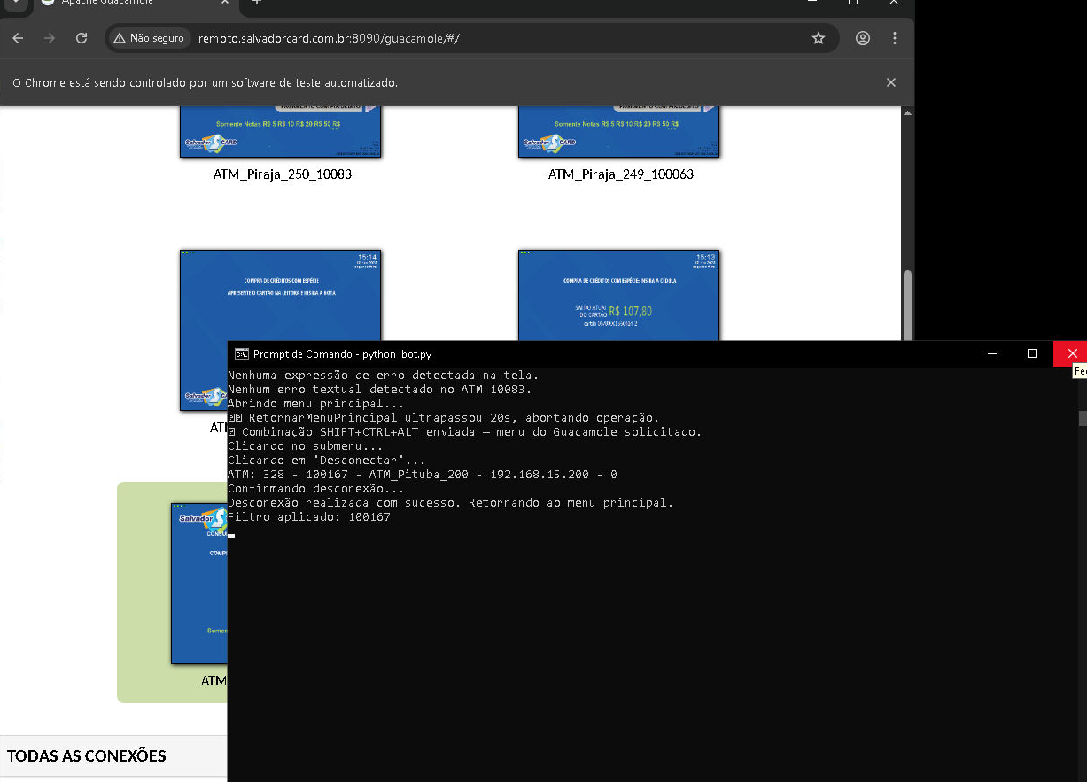Minimize the Prompt de Comando window
Viewport: 1087px width, 782px height.
990,353
